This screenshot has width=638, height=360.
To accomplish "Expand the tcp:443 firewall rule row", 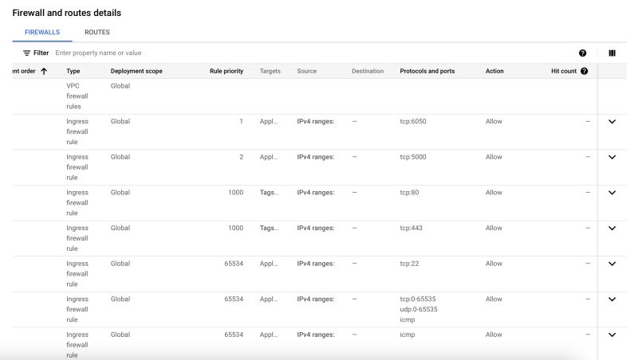I will 612,228.
